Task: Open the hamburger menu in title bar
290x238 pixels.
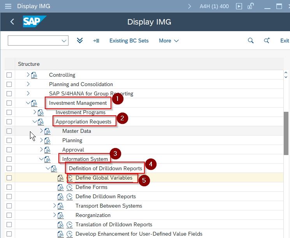Action: point(8,6)
